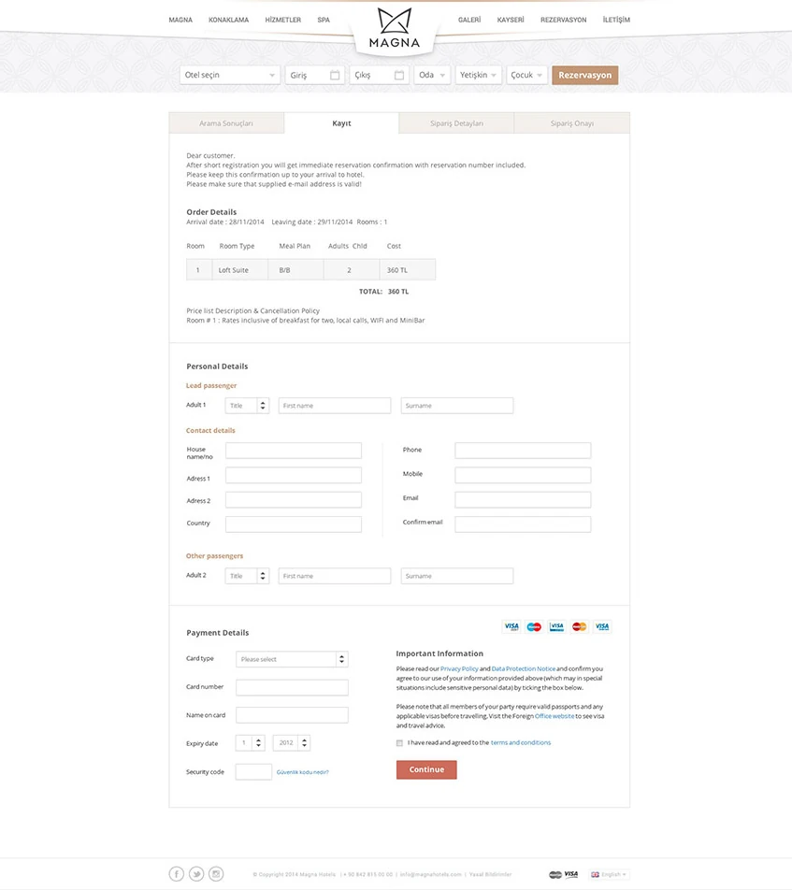
Task: Open the Instagram icon in the footer
Action: pos(216,874)
